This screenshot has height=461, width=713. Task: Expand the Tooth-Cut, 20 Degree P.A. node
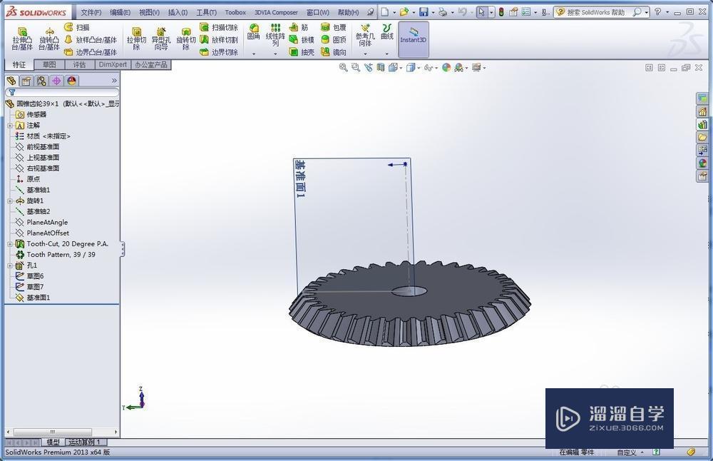pos(10,244)
